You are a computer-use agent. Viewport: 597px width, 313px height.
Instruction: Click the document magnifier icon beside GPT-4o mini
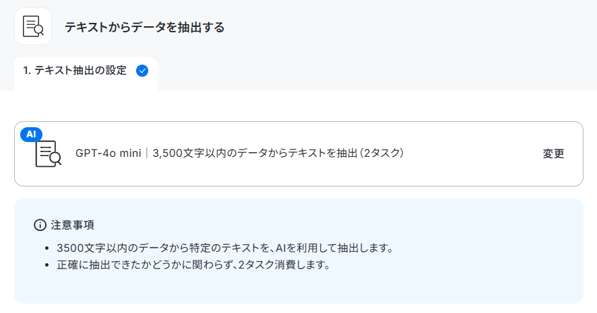[48, 154]
